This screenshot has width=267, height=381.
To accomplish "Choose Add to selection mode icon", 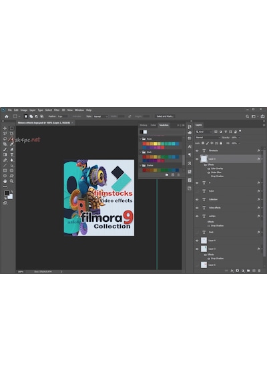I will [x=31, y=116].
